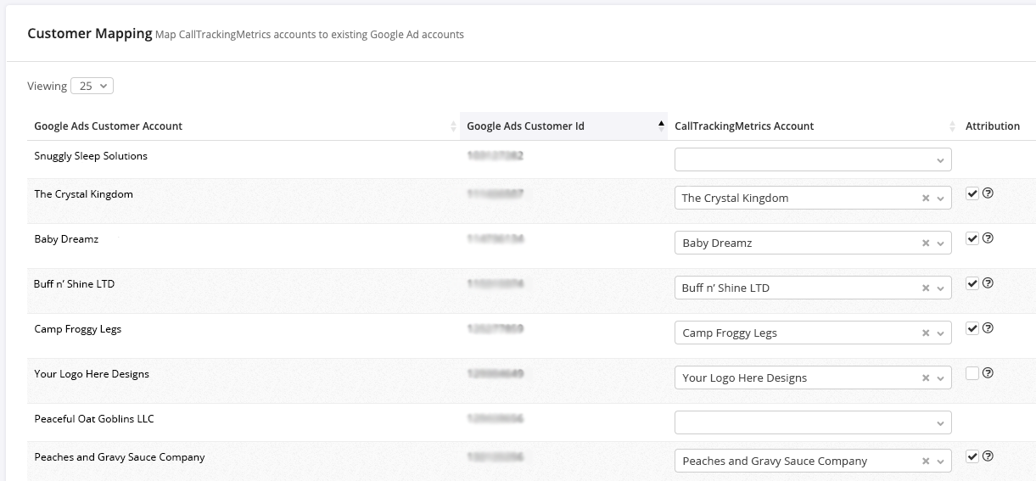Open the Viewing 25 rows dropdown

coord(92,86)
